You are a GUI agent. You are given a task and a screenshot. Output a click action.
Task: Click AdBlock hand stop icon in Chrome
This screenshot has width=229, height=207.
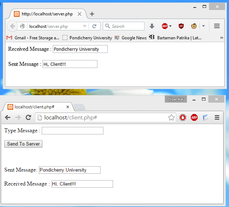click(x=183, y=117)
